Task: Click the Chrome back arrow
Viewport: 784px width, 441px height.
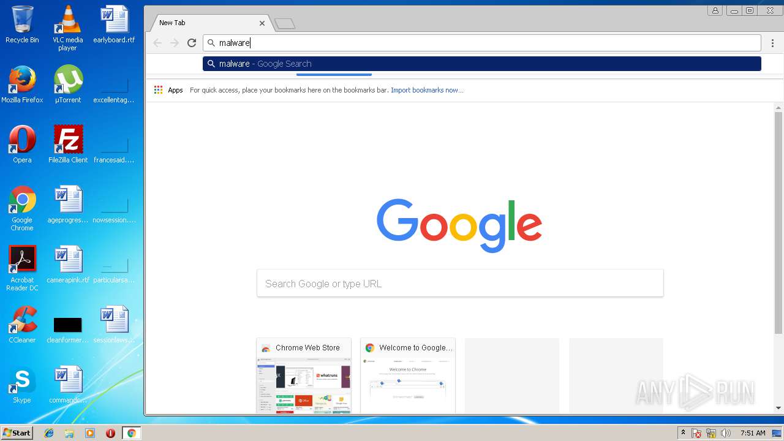Action: click(x=157, y=43)
